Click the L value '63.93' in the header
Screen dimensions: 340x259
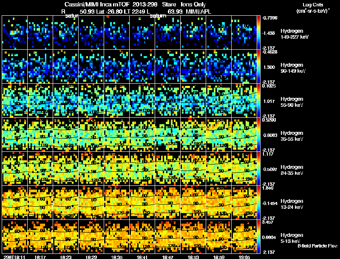pos(175,11)
